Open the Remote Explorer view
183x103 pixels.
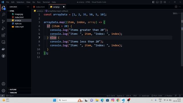3,42
